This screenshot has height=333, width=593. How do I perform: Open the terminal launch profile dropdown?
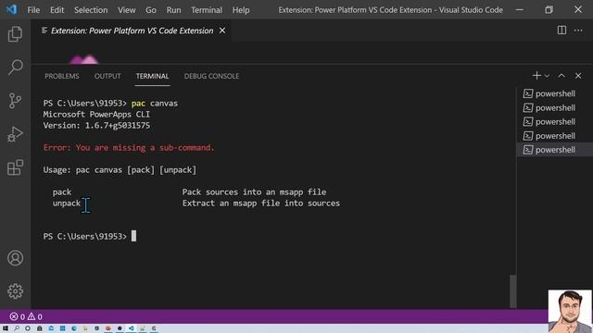[547, 76]
